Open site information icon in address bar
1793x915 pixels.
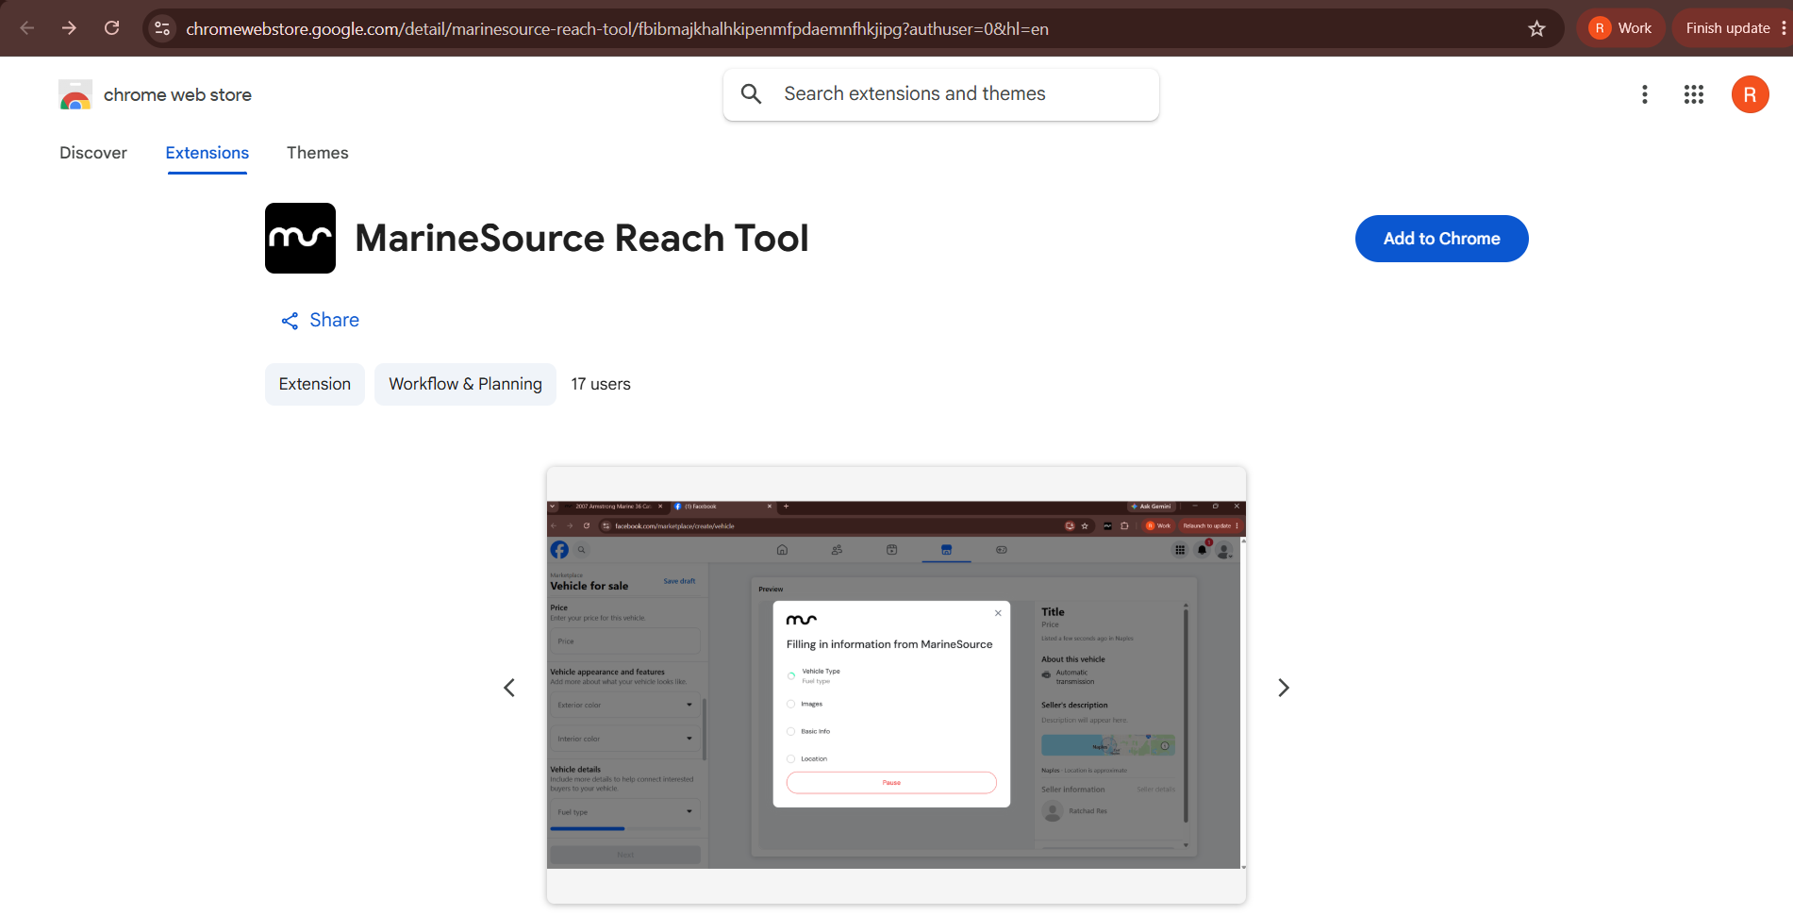click(x=162, y=29)
